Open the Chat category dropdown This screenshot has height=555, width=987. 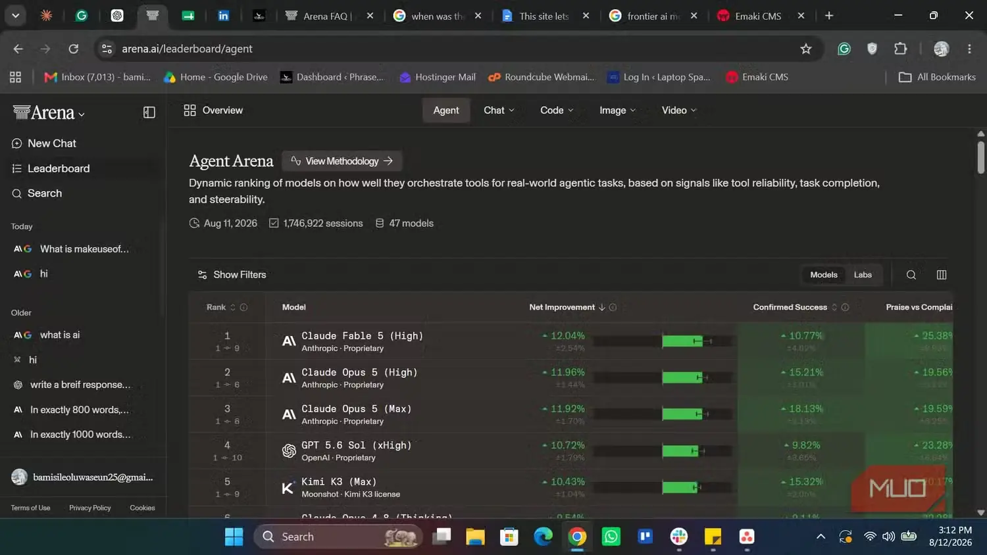[499, 110]
